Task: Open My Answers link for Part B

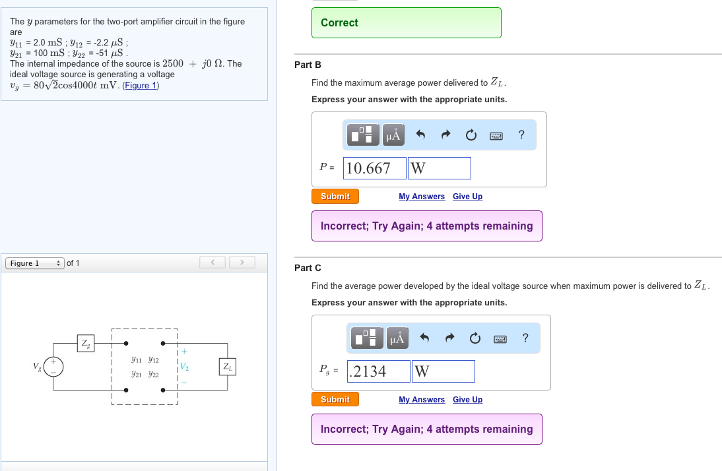Action: click(422, 197)
